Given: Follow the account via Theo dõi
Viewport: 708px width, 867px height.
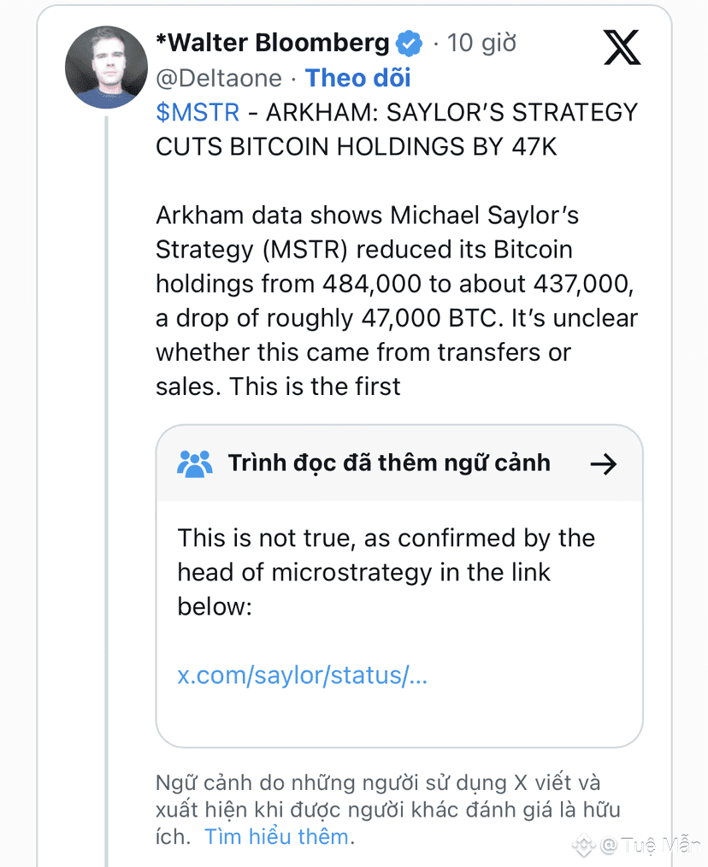Looking at the screenshot, I should pyautogui.click(x=358, y=78).
